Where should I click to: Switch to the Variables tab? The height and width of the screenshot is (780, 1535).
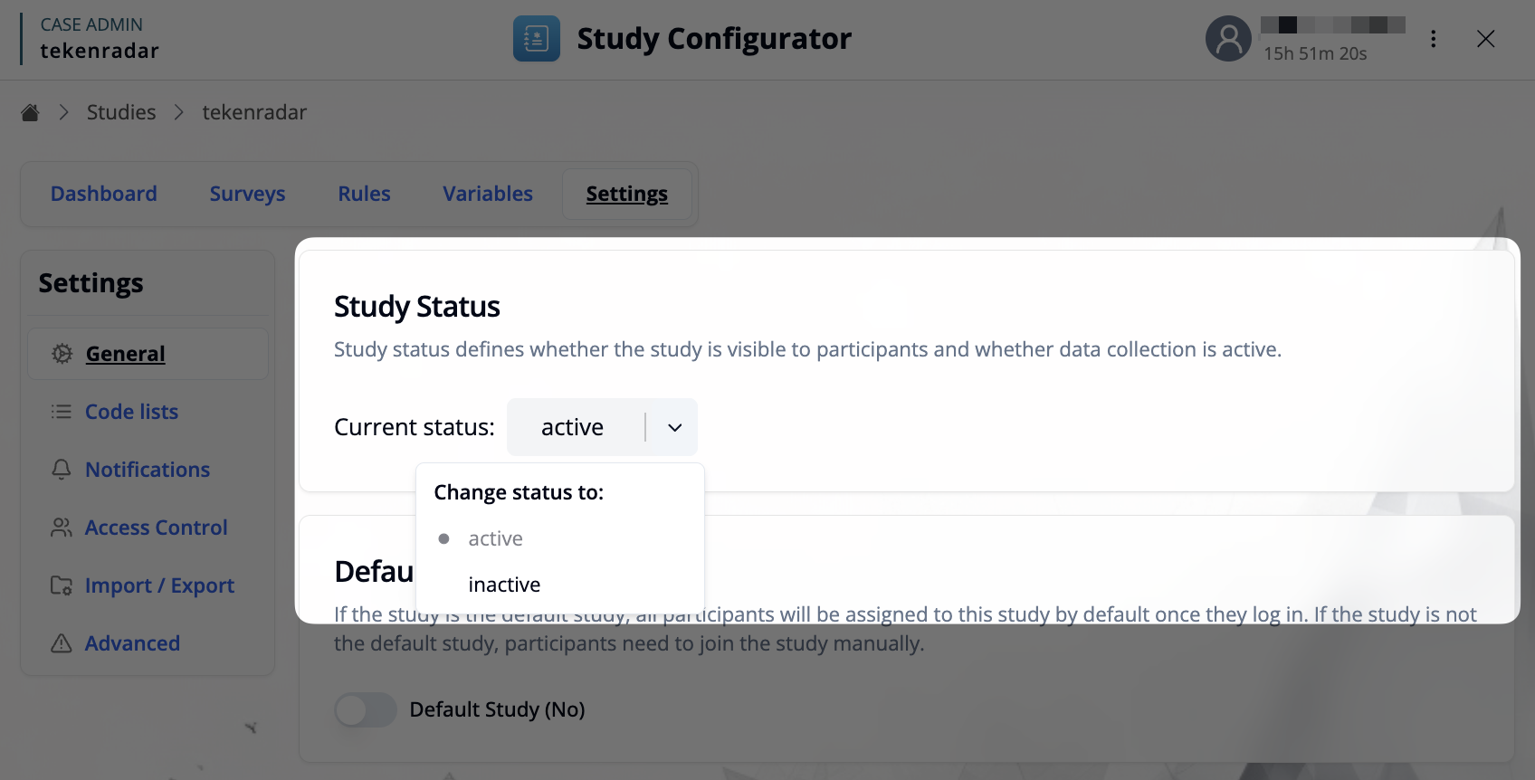pos(487,194)
